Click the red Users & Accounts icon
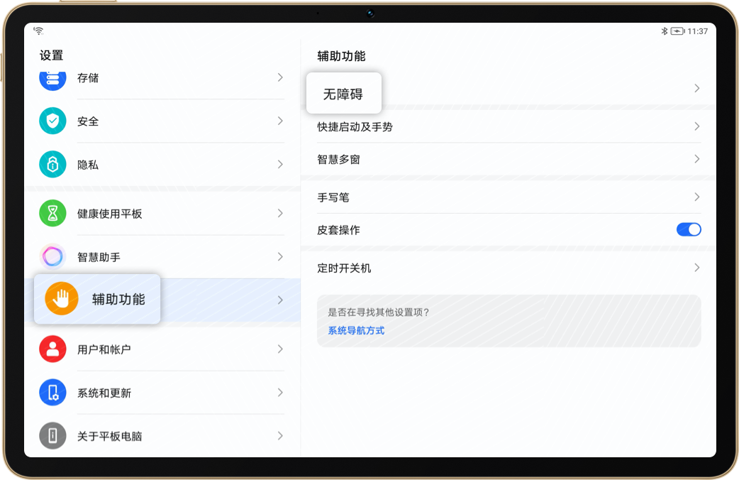 tap(52, 349)
